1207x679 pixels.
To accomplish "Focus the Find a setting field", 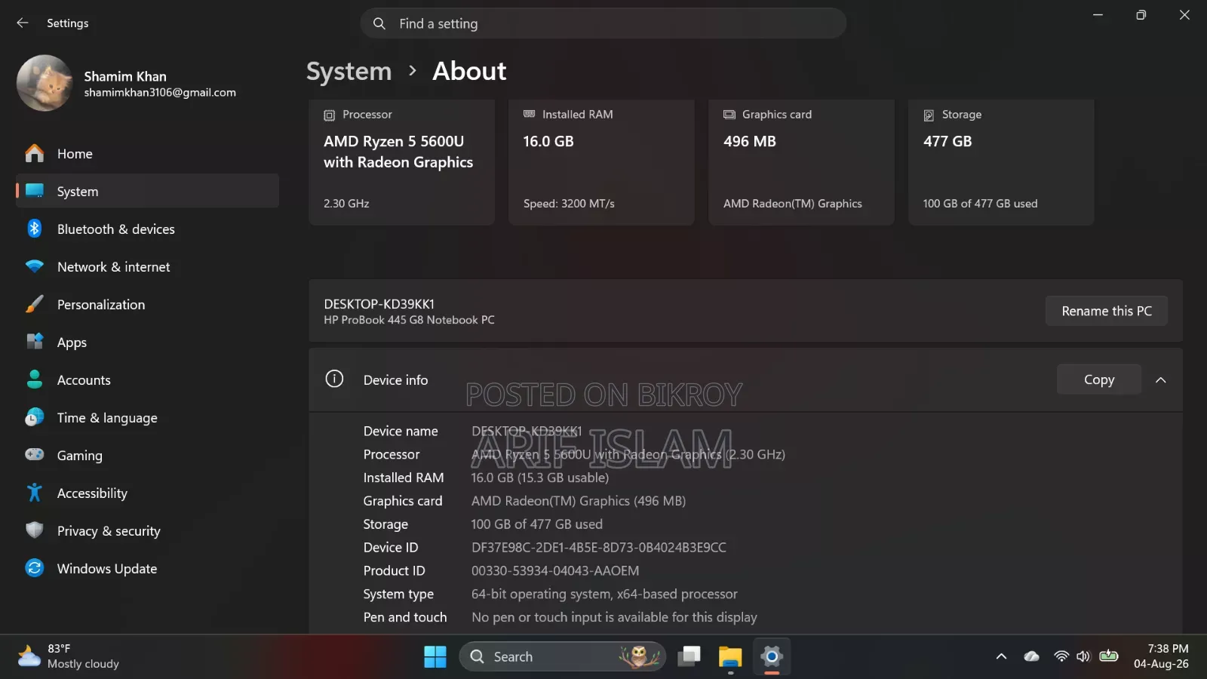I will click(603, 23).
